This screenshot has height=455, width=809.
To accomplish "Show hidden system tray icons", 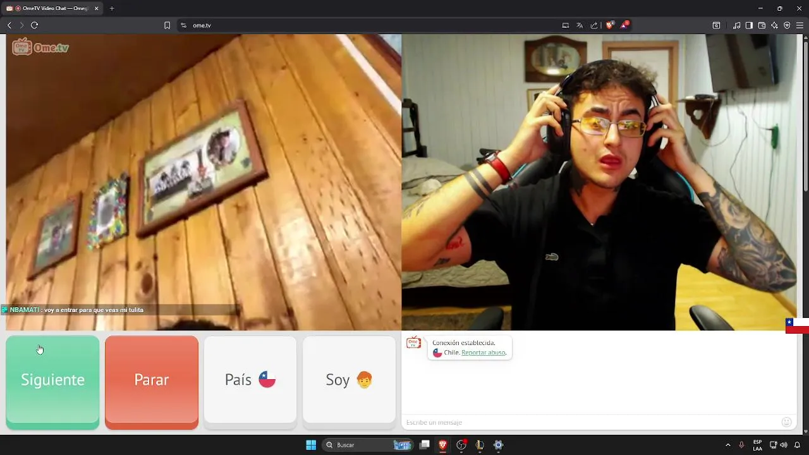I will [727, 445].
